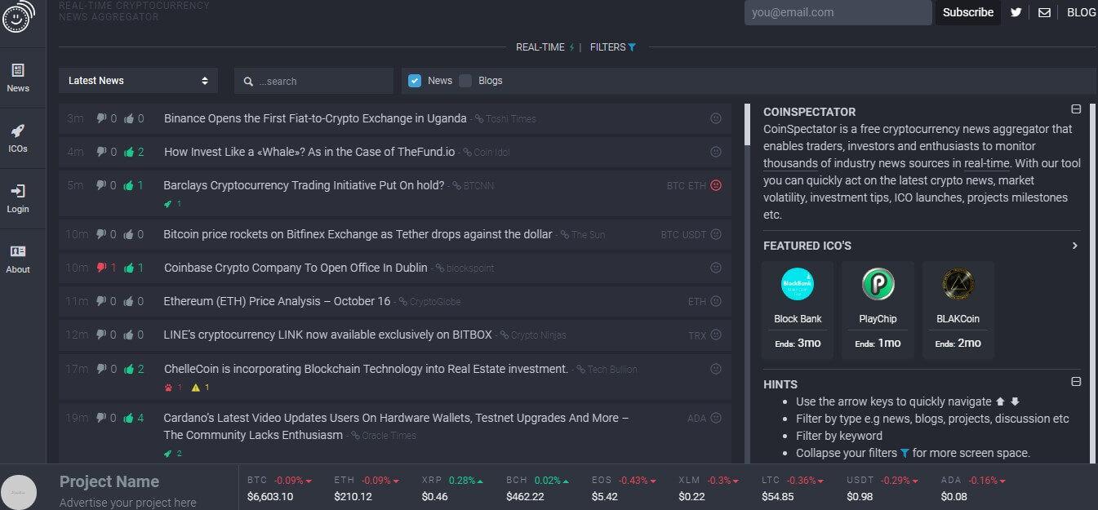Toggle REAL-TIME lightning mode

point(545,47)
